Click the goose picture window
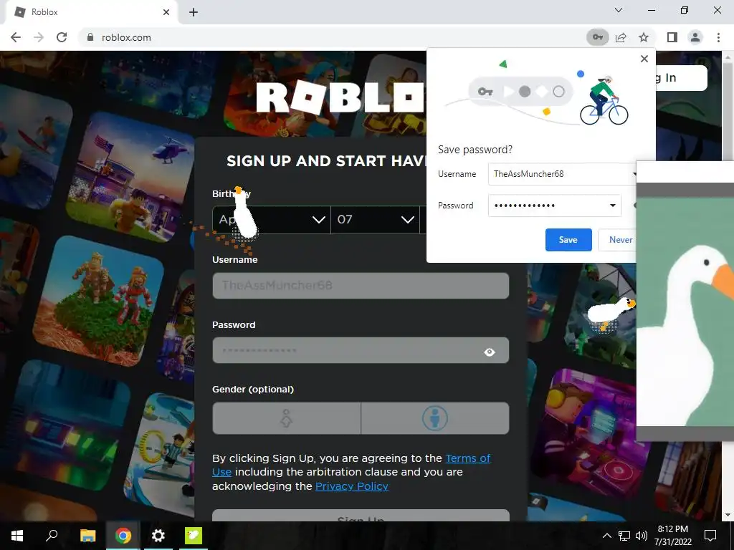 click(x=685, y=301)
